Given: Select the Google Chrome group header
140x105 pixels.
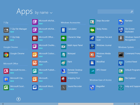Looking at the screenshot, I should 11,47.
